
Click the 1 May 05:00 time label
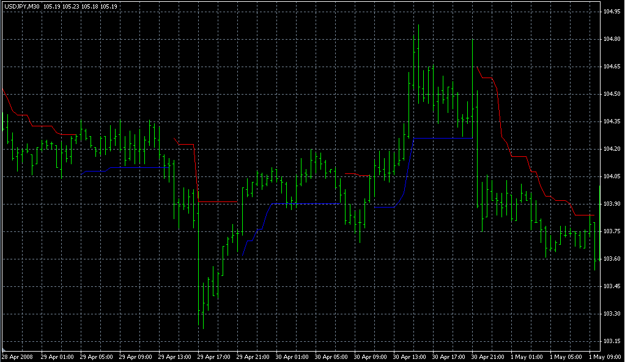(x=566, y=357)
